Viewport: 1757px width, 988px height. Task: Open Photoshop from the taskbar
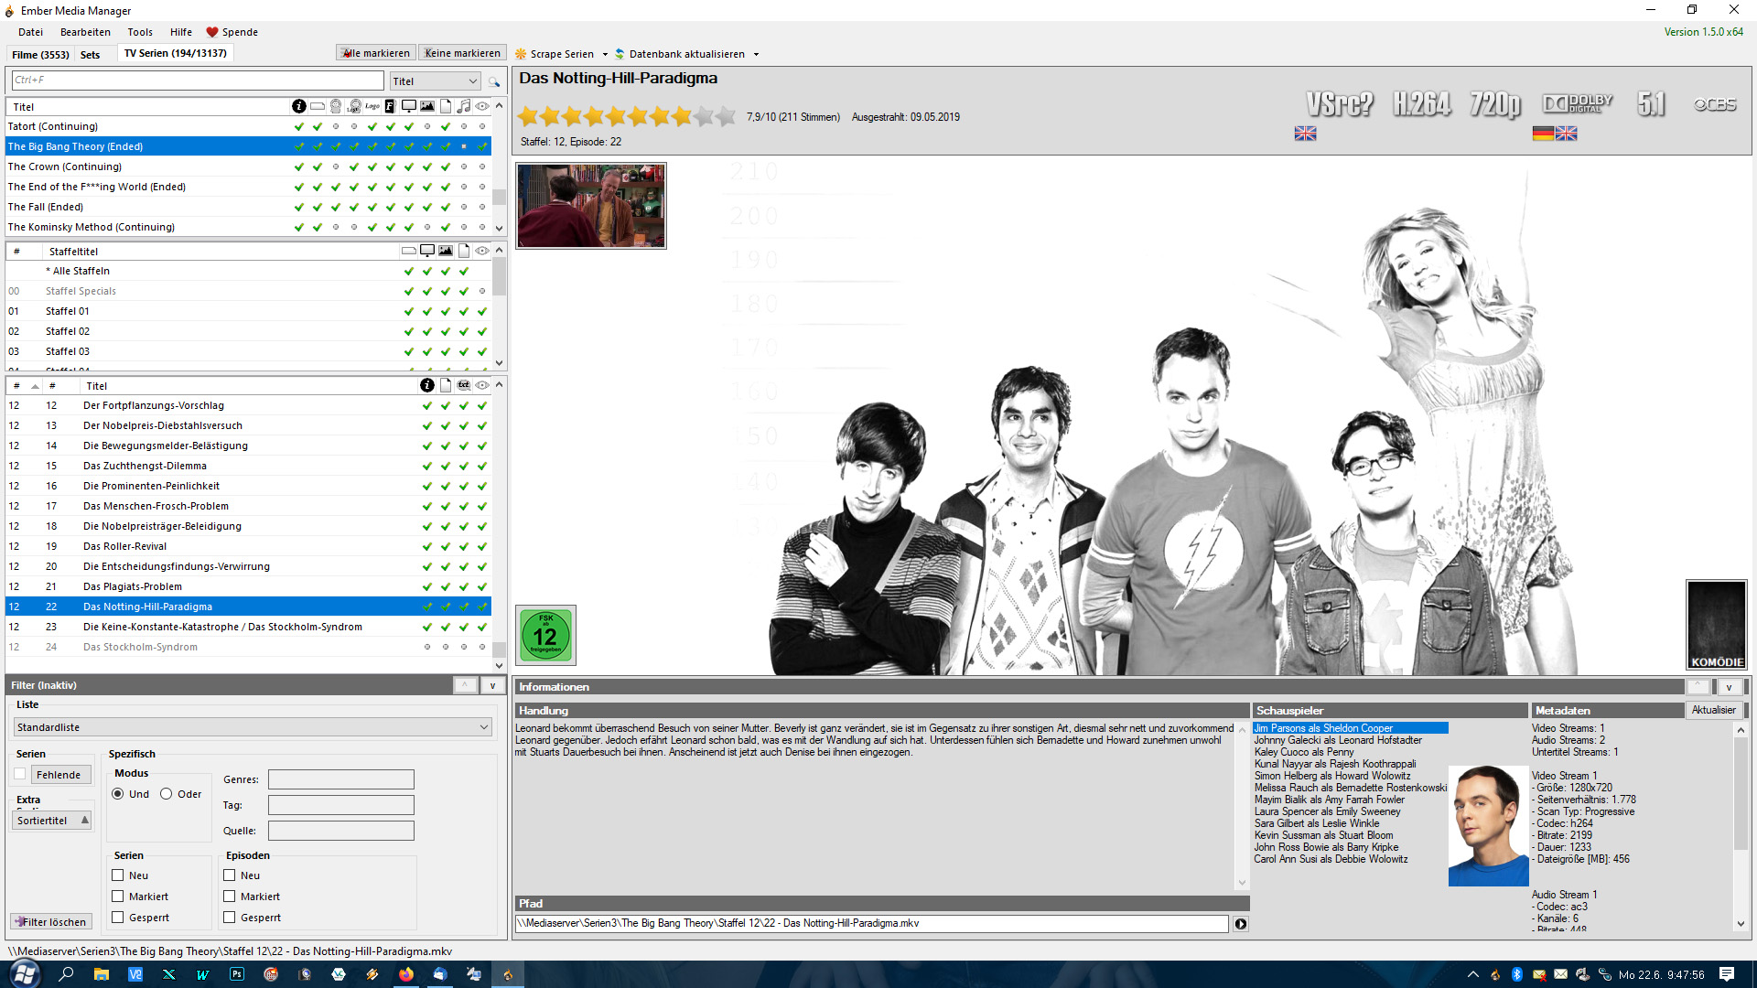pos(237,974)
